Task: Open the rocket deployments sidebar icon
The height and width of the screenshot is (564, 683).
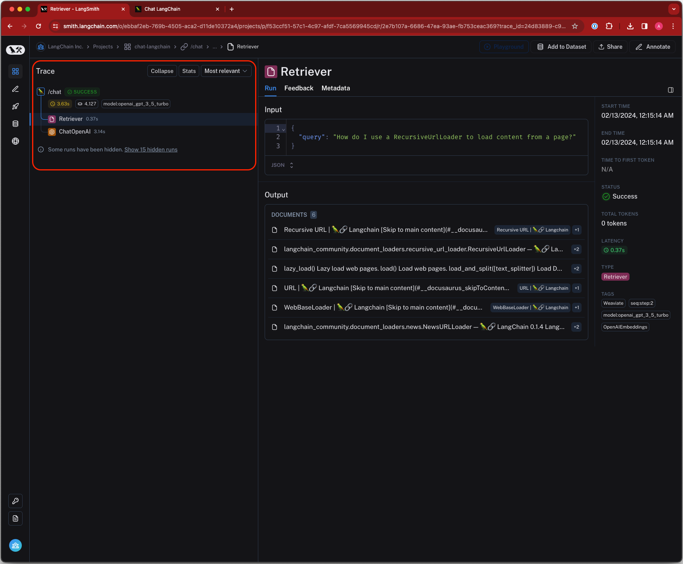Action: point(15,106)
